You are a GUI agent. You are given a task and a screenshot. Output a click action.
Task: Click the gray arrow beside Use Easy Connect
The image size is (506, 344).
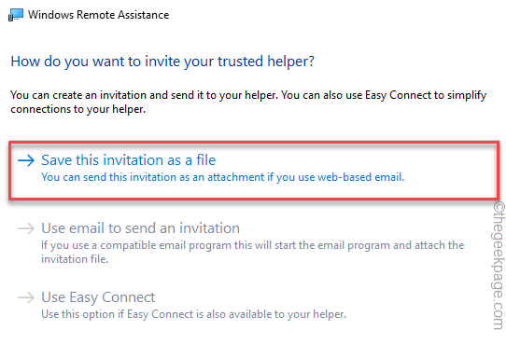(26, 297)
